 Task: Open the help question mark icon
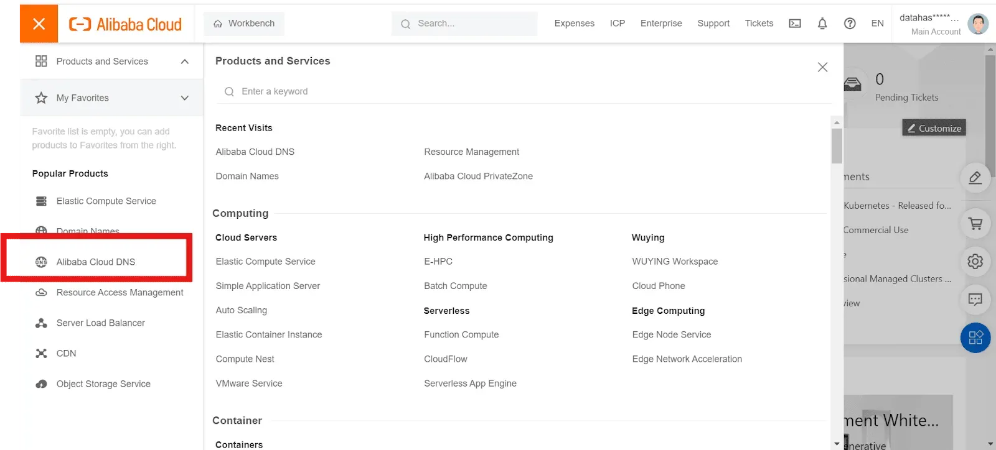point(850,24)
